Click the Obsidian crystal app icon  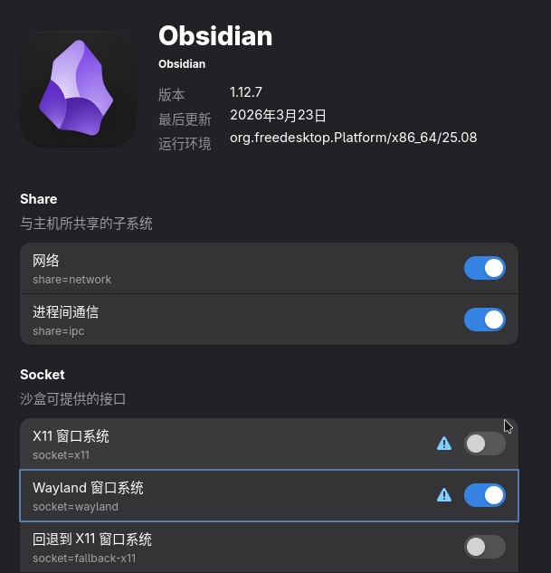(x=78, y=90)
